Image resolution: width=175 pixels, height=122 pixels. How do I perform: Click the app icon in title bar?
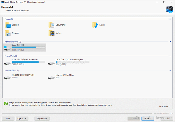coord(2,2)
